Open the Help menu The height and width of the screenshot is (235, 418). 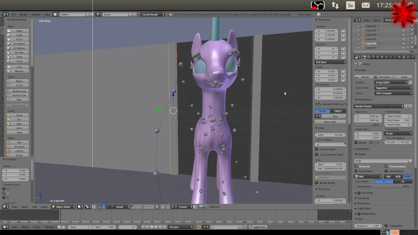[x=47, y=14]
